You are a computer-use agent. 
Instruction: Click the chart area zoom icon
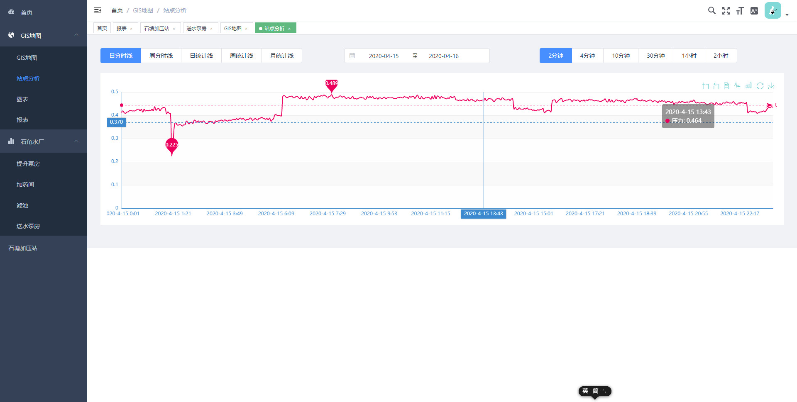706,86
